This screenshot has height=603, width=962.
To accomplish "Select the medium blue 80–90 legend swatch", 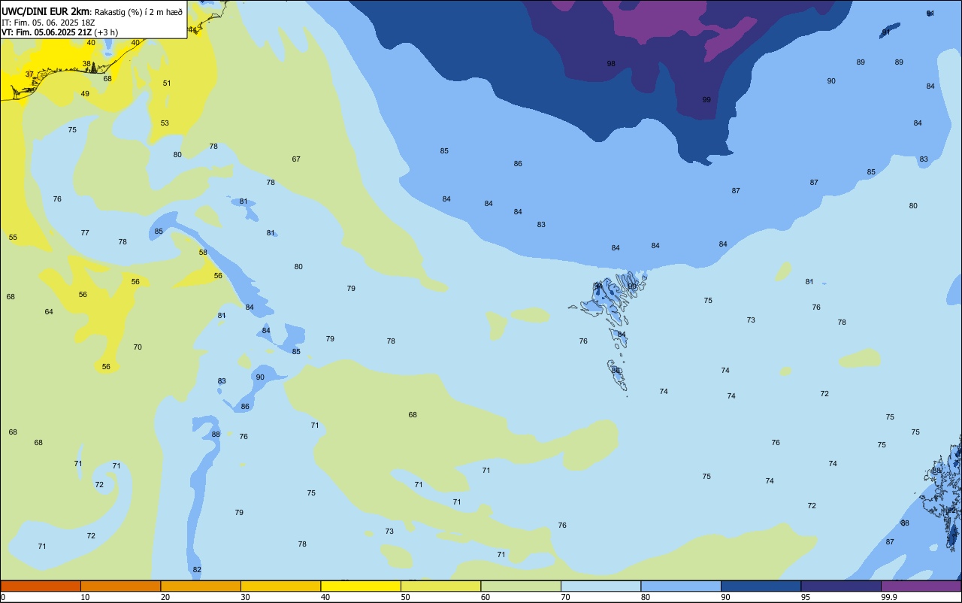I will tap(681, 586).
